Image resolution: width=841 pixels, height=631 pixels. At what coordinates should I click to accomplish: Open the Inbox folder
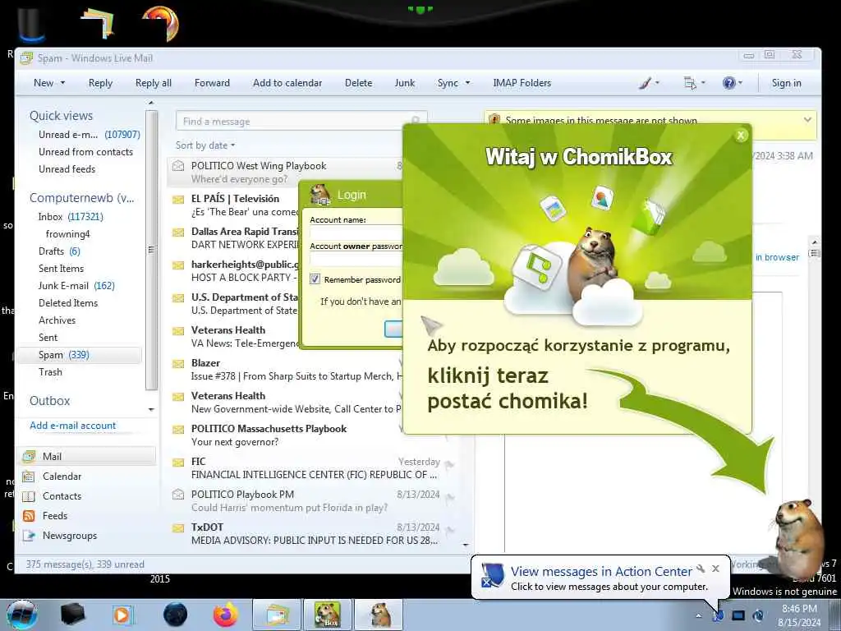pos(71,217)
